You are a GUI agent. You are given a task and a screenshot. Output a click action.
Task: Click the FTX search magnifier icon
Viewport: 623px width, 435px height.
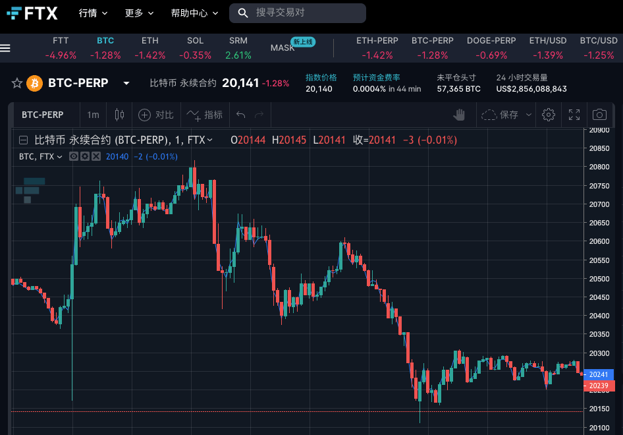coord(242,13)
